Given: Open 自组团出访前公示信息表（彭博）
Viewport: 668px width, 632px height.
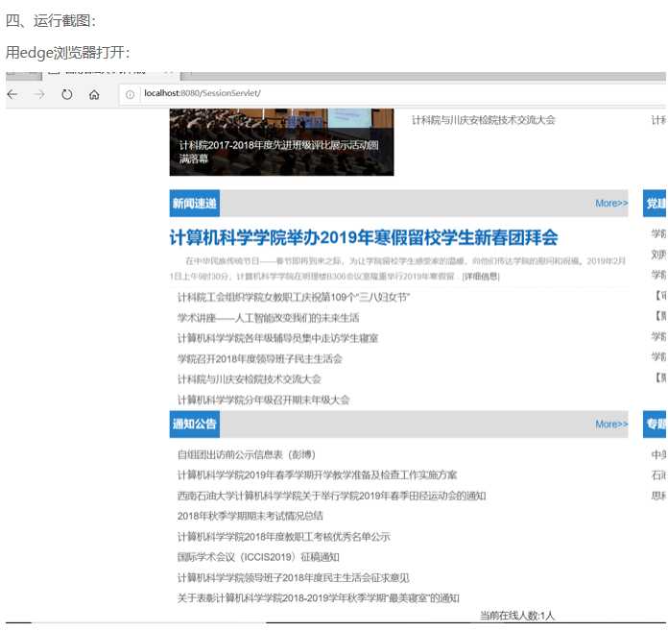Looking at the screenshot, I should [247, 454].
